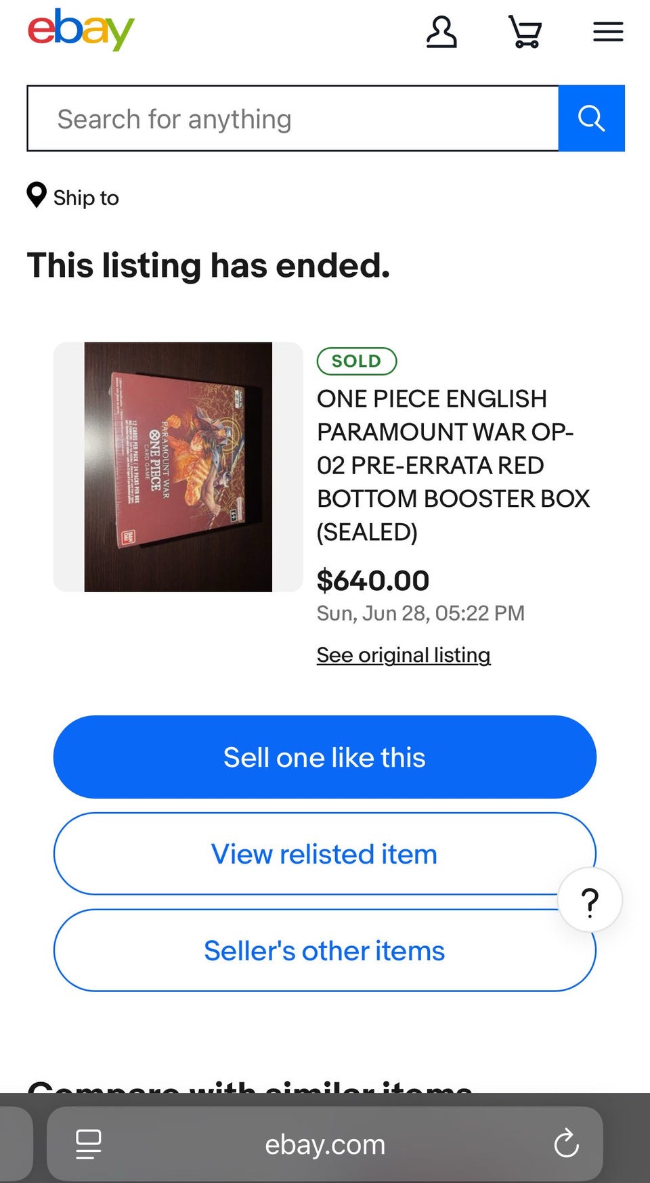Open the account profile icon
This screenshot has width=650, height=1183.
click(441, 32)
